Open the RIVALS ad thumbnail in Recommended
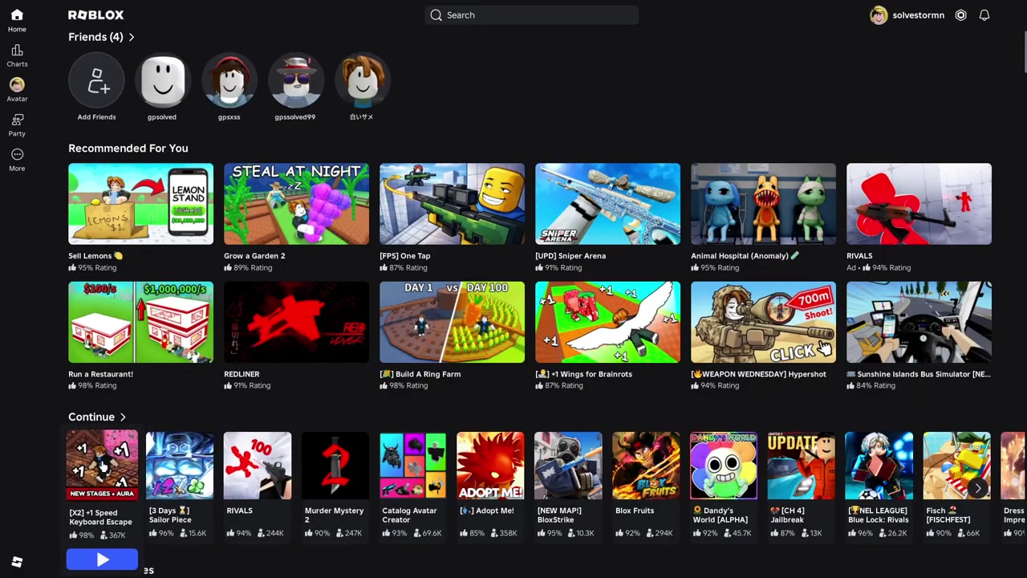The image size is (1027, 578). [x=919, y=204]
